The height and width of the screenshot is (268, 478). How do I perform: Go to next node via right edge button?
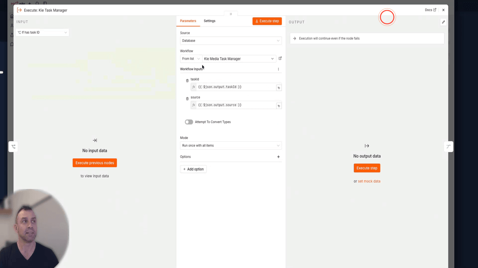(x=449, y=147)
